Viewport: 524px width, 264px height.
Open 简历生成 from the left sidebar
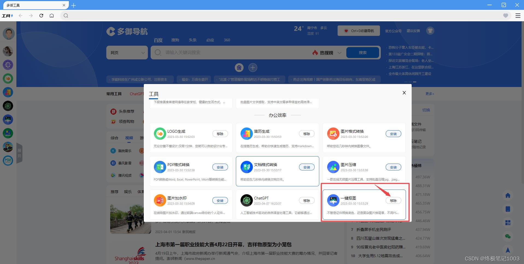8,92
